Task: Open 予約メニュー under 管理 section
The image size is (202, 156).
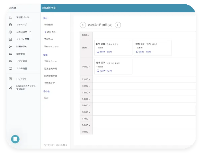Action: (x=50, y=61)
